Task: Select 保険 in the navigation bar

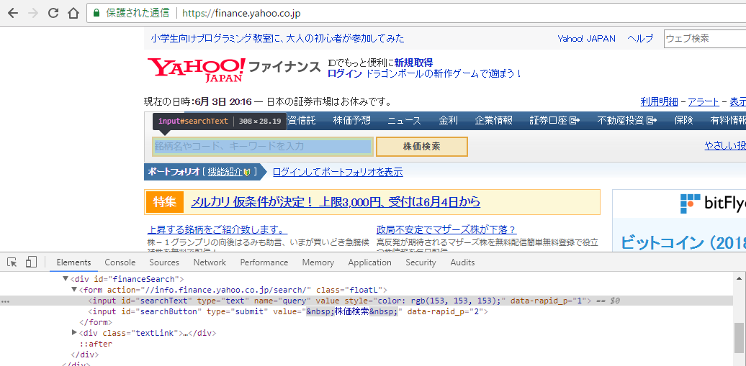Action: 683,120
